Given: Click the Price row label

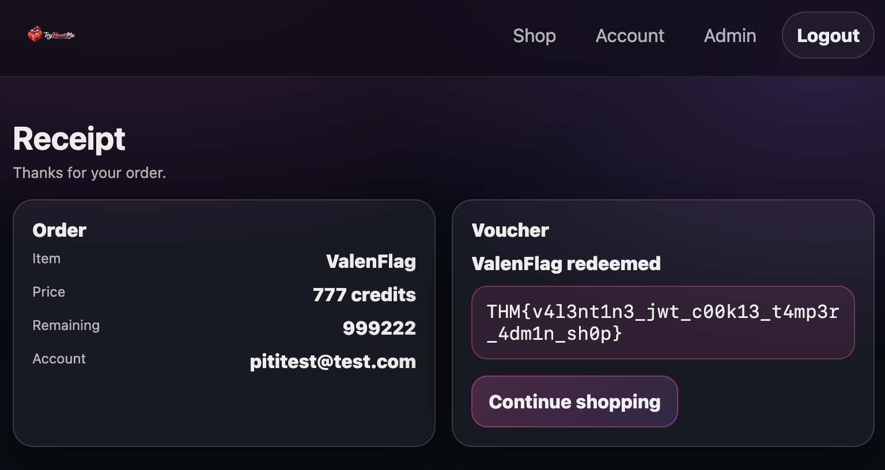Looking at the screenshot, I should tap(49, 292).
